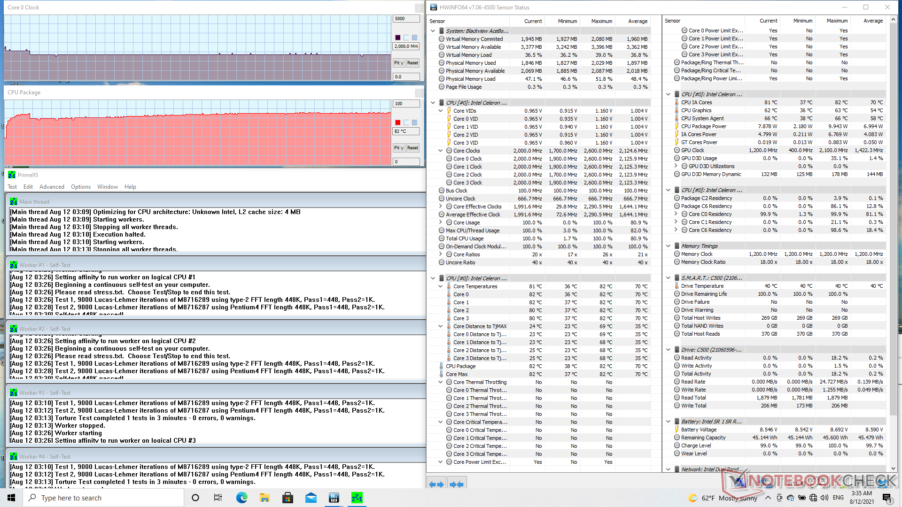Open File Explorer from the taskbar
902x507 pixels.
pyautogui.click(x=264, y=498)
